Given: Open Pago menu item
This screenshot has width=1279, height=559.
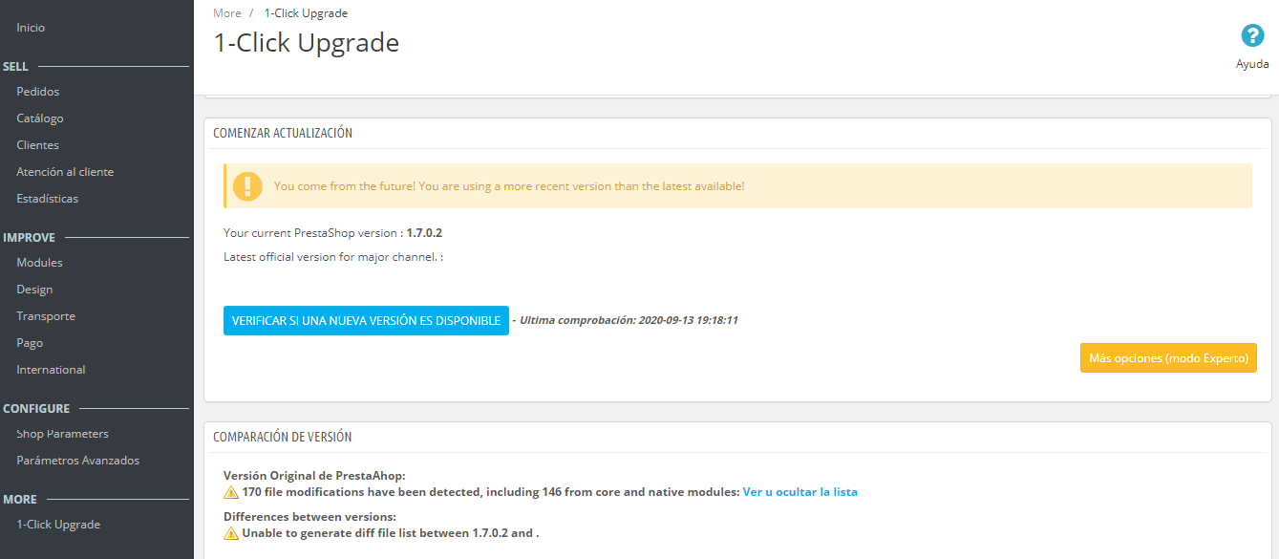Looking at the screenshot, I should (x=30, y=343).
